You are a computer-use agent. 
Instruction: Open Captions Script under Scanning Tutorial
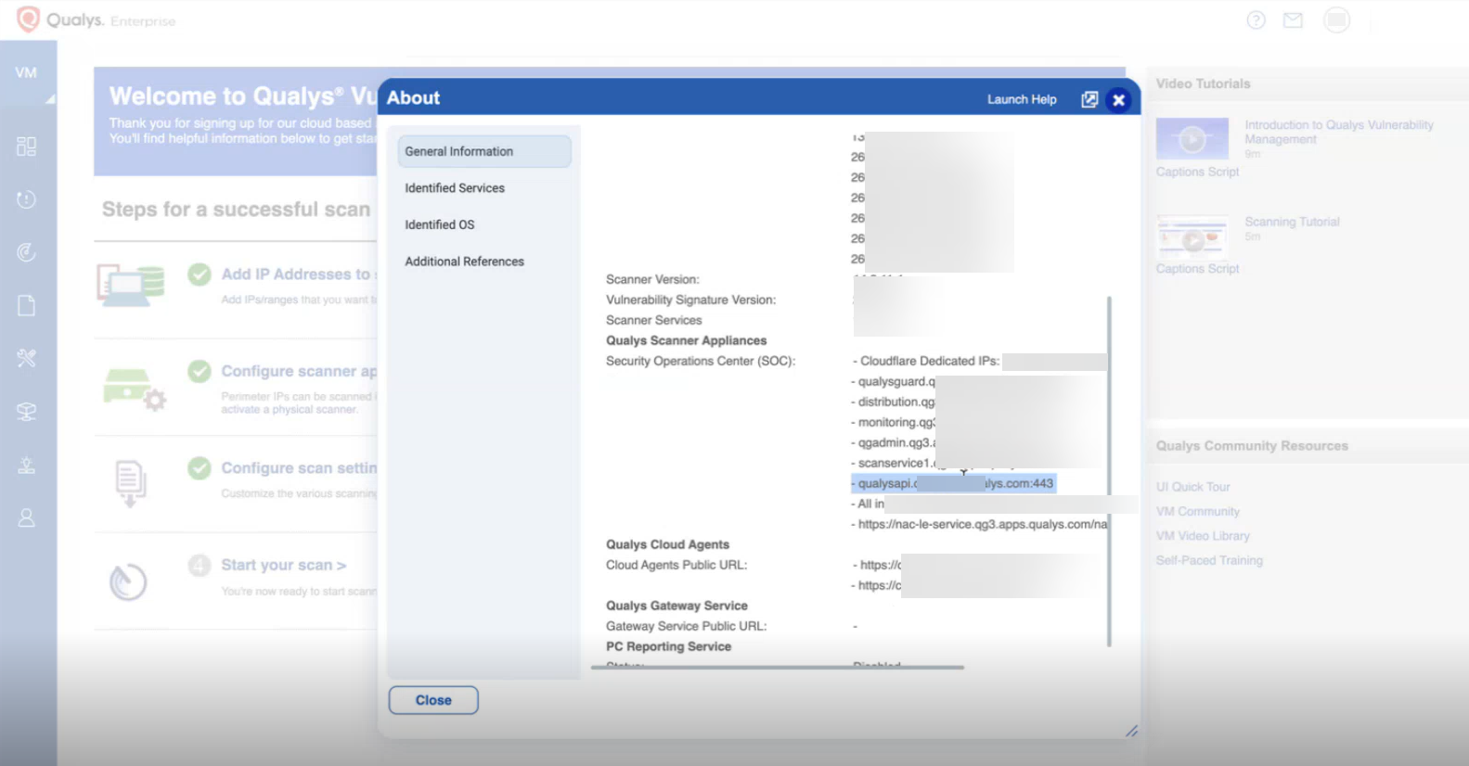[x=1197, y=269]
